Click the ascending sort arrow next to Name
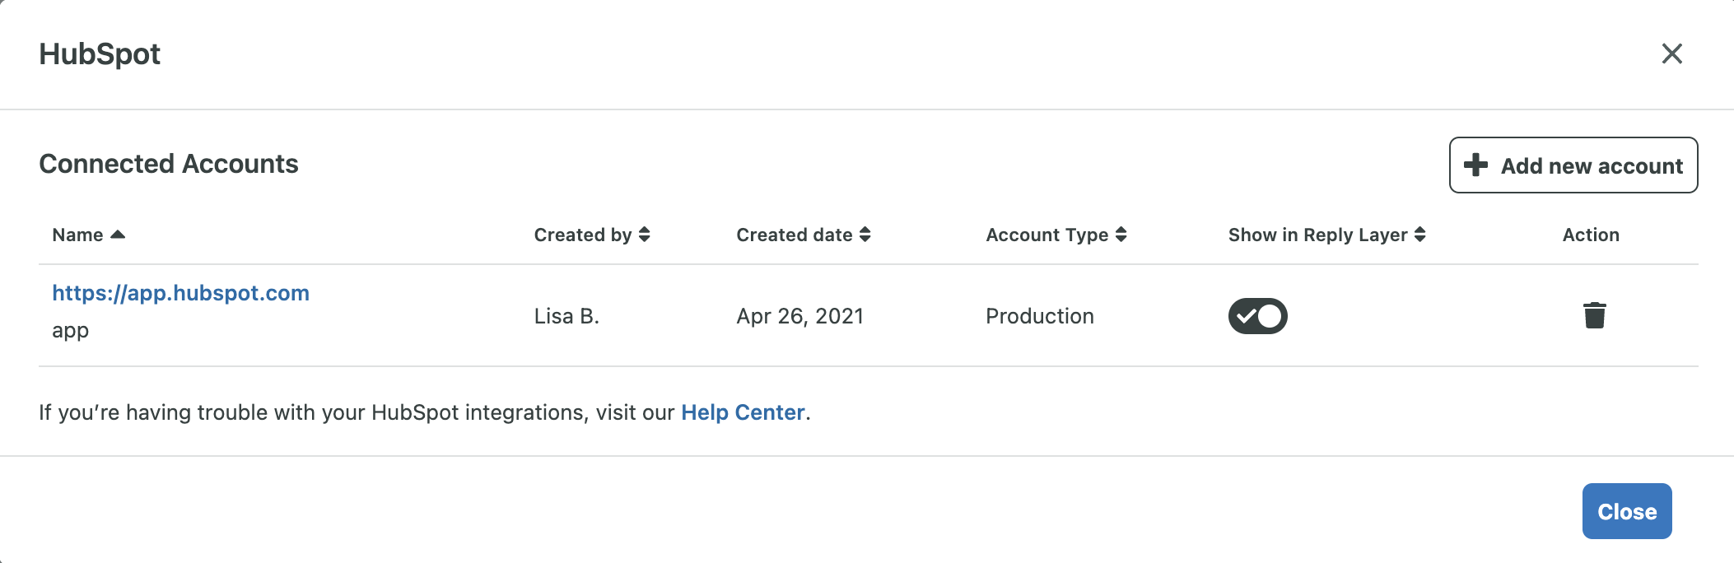The image size is (1734, 563). tap(118, 235)
